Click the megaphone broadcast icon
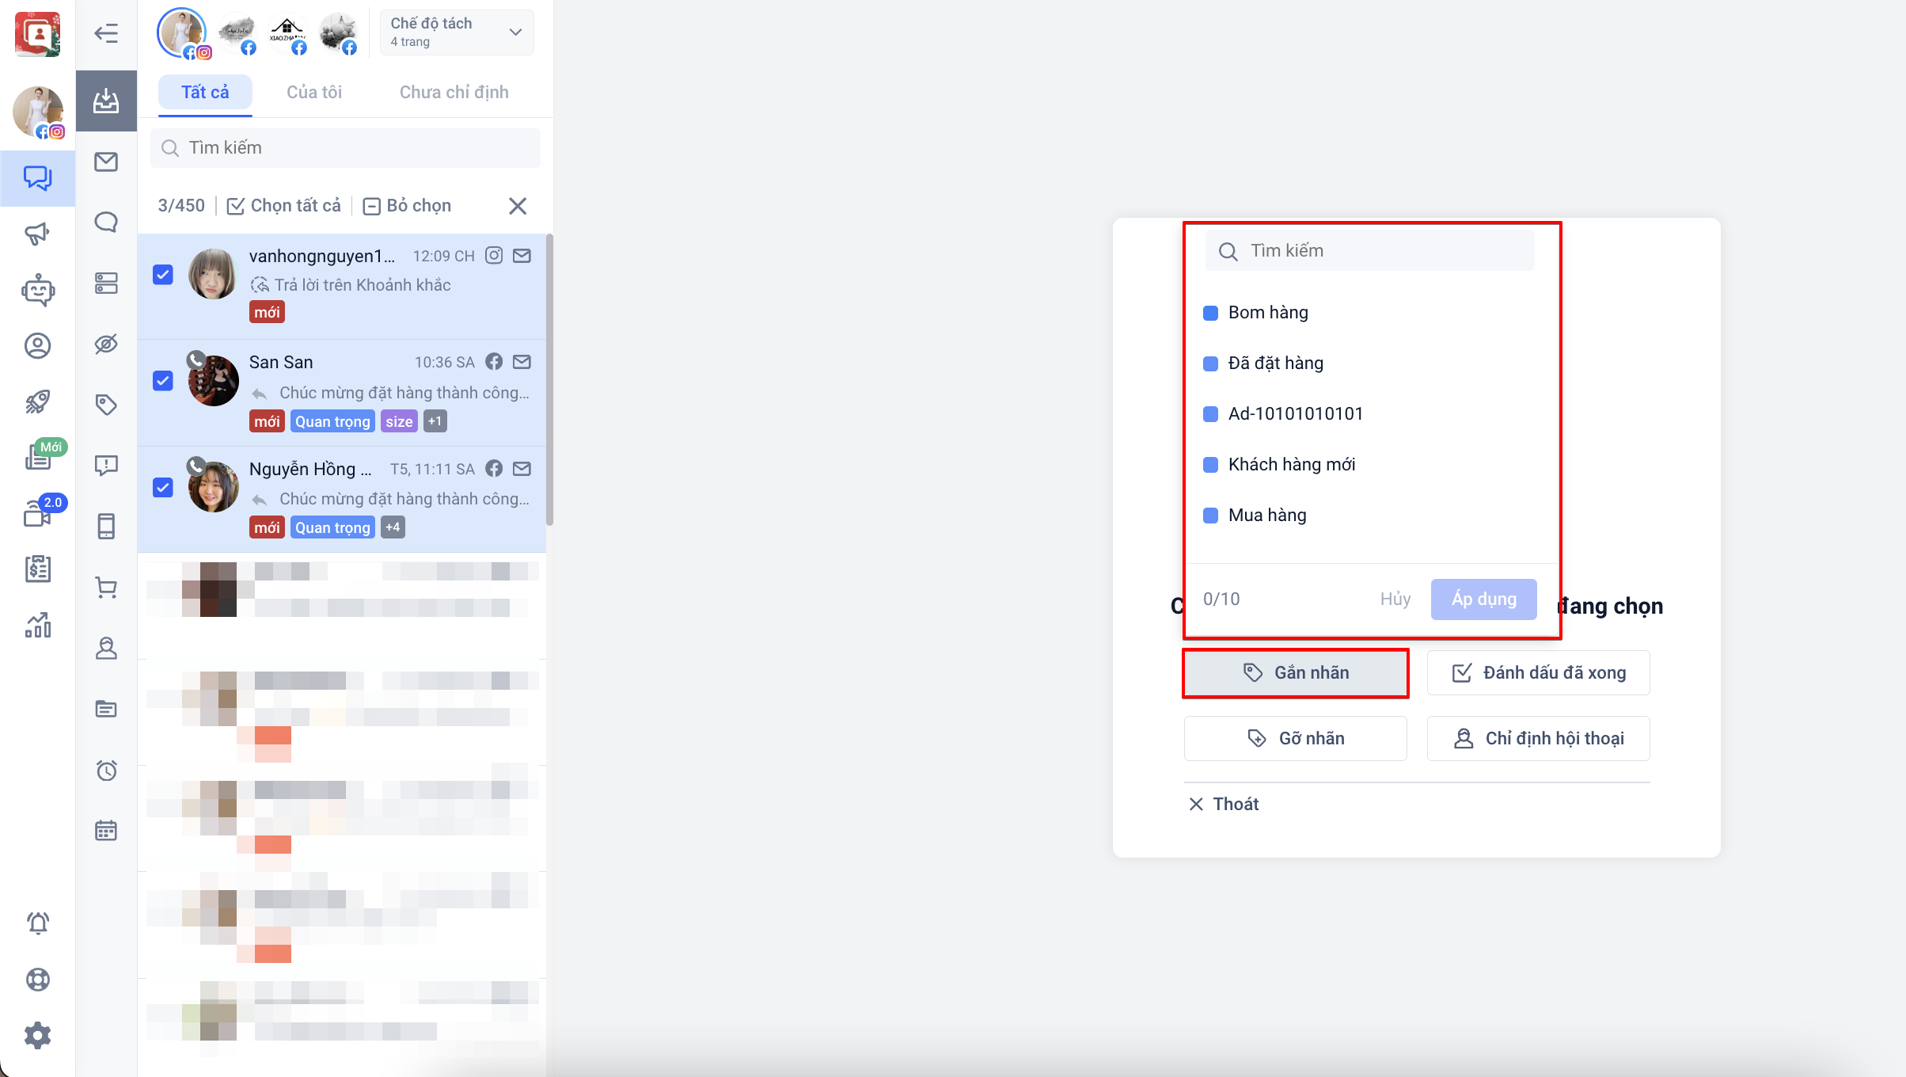 [x=37, y=234]
